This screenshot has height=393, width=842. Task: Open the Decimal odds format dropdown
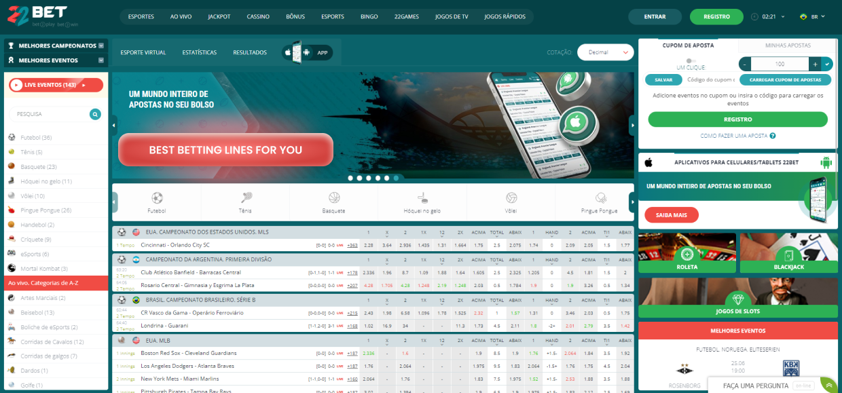point(604,52)
